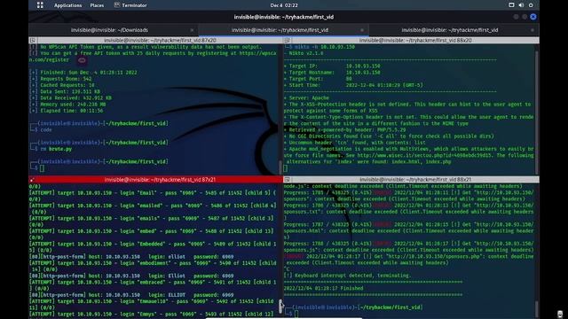Open the Applications menu
The image size is (568, 319).
coord(67,5)
